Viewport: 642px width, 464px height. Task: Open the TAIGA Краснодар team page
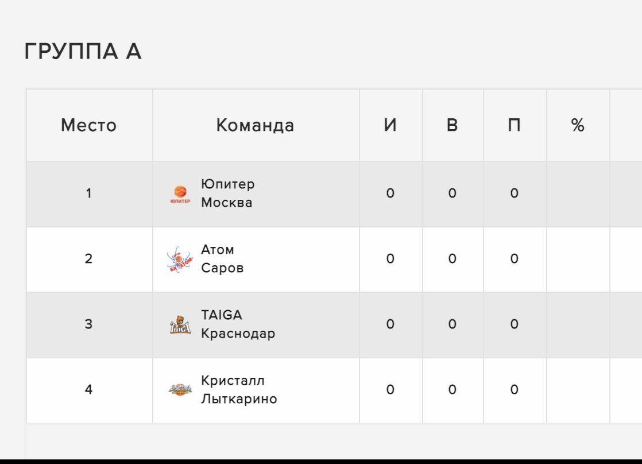pyautogui.click(x=238, y=324)
